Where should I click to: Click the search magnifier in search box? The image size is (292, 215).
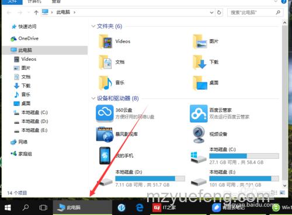[278, 12]
